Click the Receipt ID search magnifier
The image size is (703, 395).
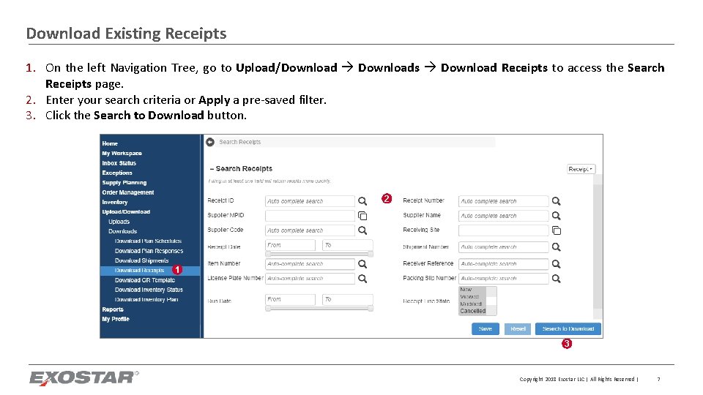click(362, 201)
